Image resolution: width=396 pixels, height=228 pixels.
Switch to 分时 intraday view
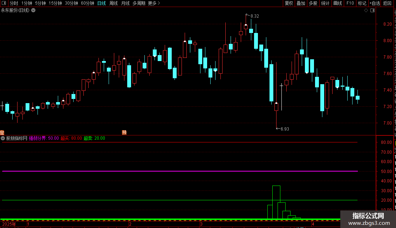(x=14, y=3)
